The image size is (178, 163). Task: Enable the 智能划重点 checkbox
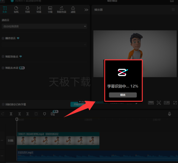(x=3, y=57)
